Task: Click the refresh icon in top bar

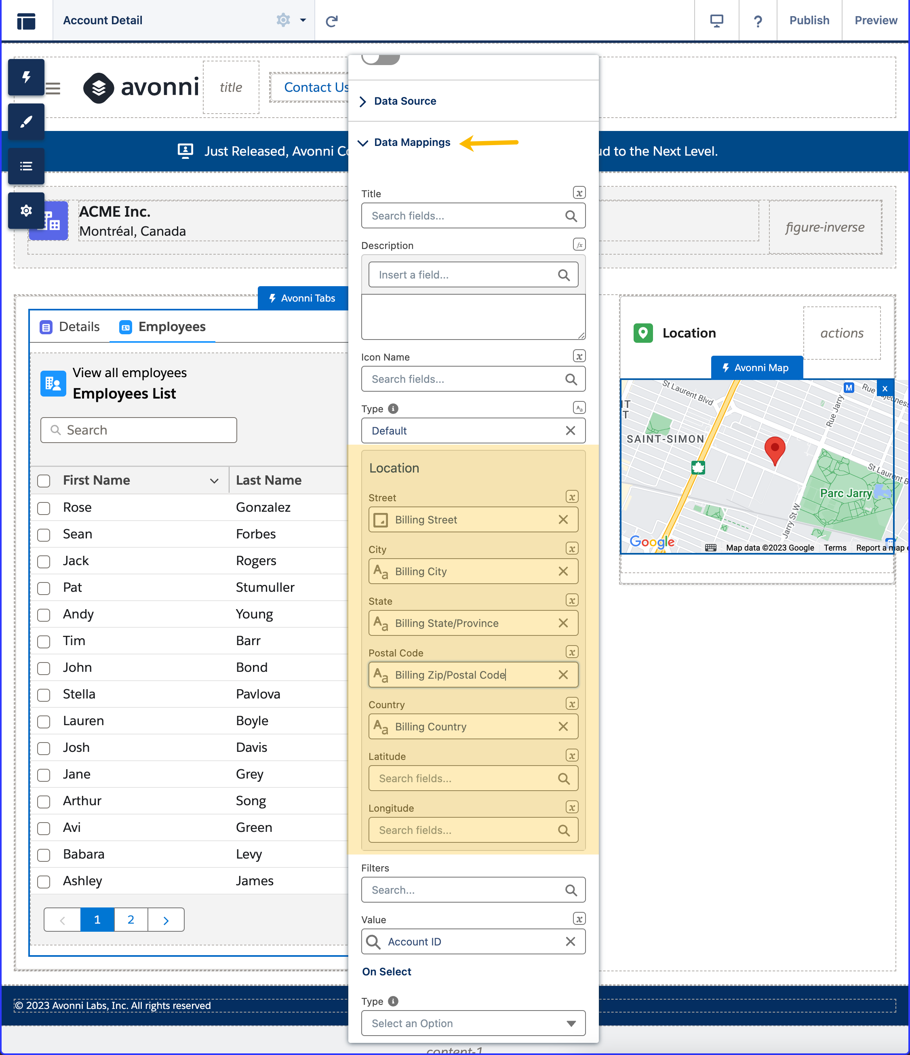Action: pyautogui.click(x=331, y=21)
